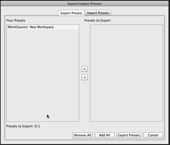Click the Export Presets button at bottom
The image size is (170, 145).
click(129, 135)
